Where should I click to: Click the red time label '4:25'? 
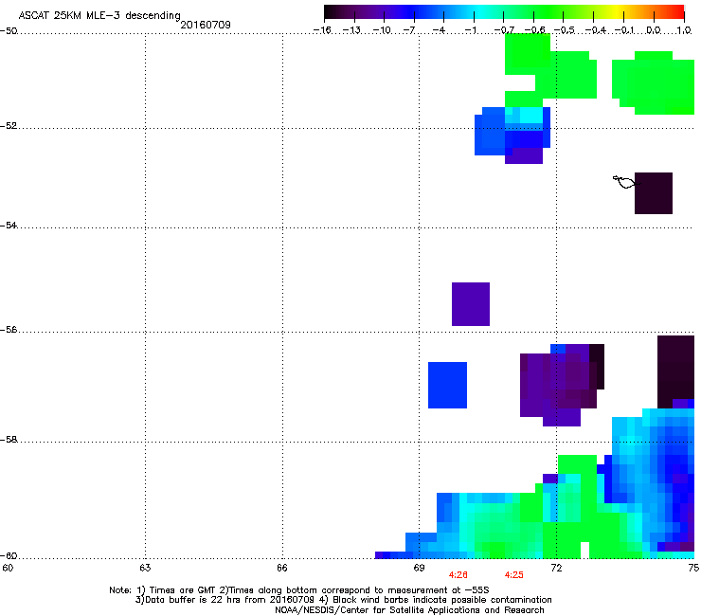[x=514, y=575]
